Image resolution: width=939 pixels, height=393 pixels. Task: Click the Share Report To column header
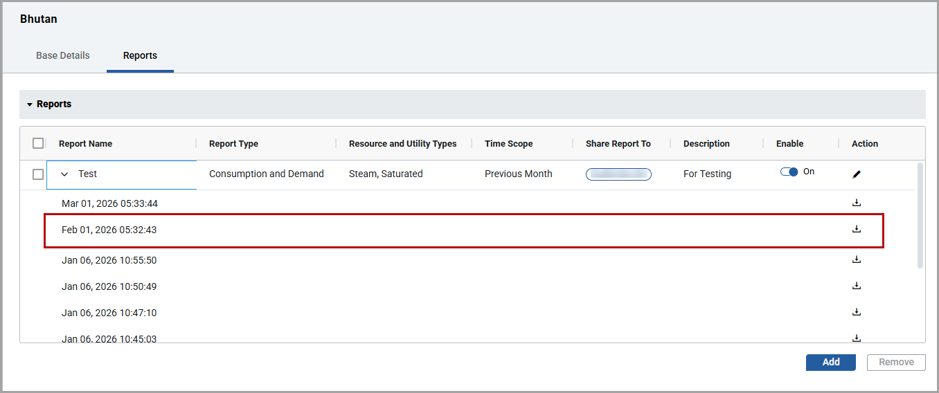pos(618,144)
